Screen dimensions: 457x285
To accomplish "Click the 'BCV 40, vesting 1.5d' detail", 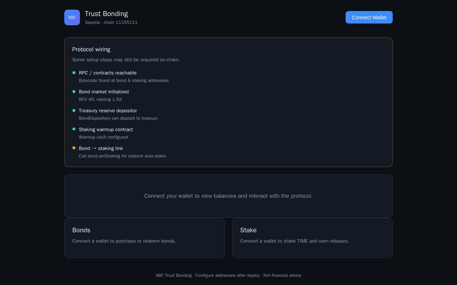I will (100, 99).
